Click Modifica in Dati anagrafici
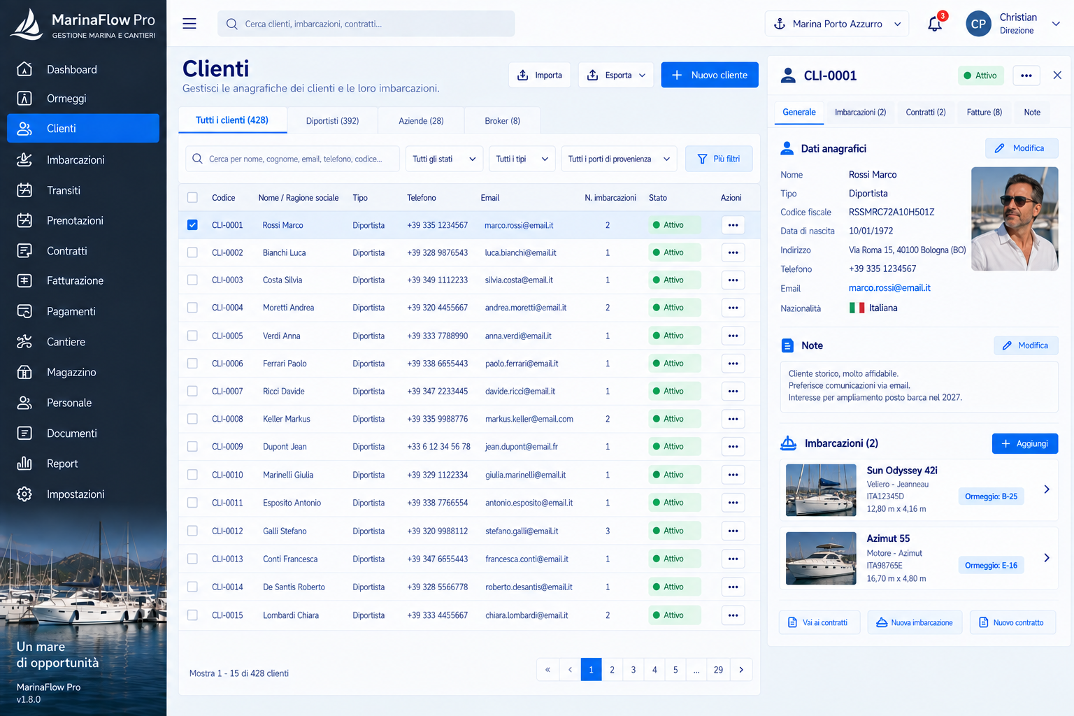 click(x=1022, y=148)
